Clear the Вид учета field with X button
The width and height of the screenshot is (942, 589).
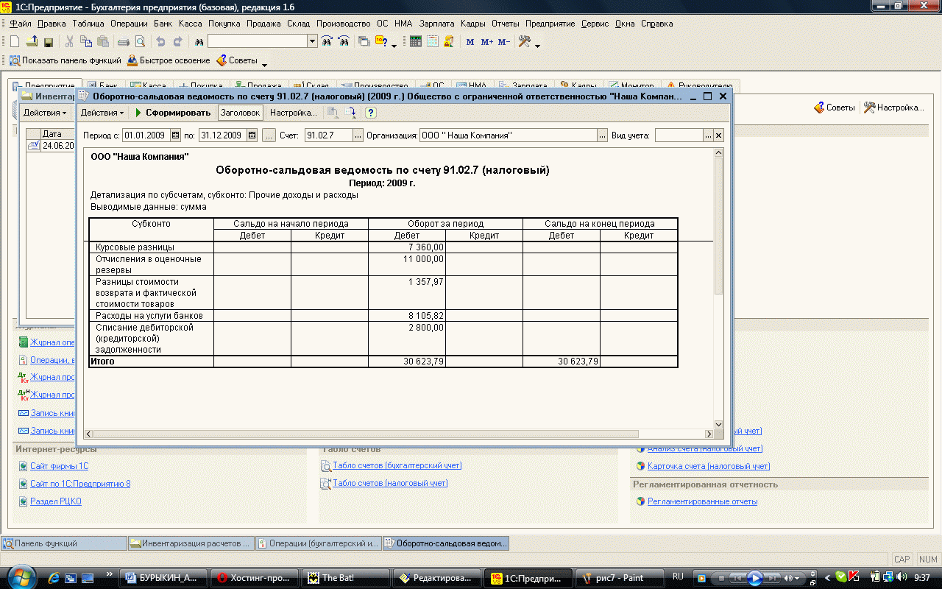click(719, 135)
